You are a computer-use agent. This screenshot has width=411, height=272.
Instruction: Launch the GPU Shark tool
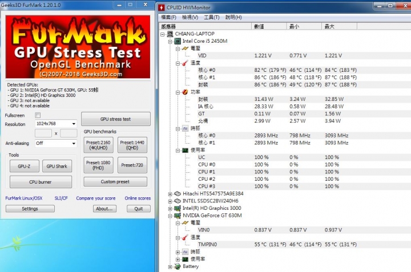click(57, 167)
